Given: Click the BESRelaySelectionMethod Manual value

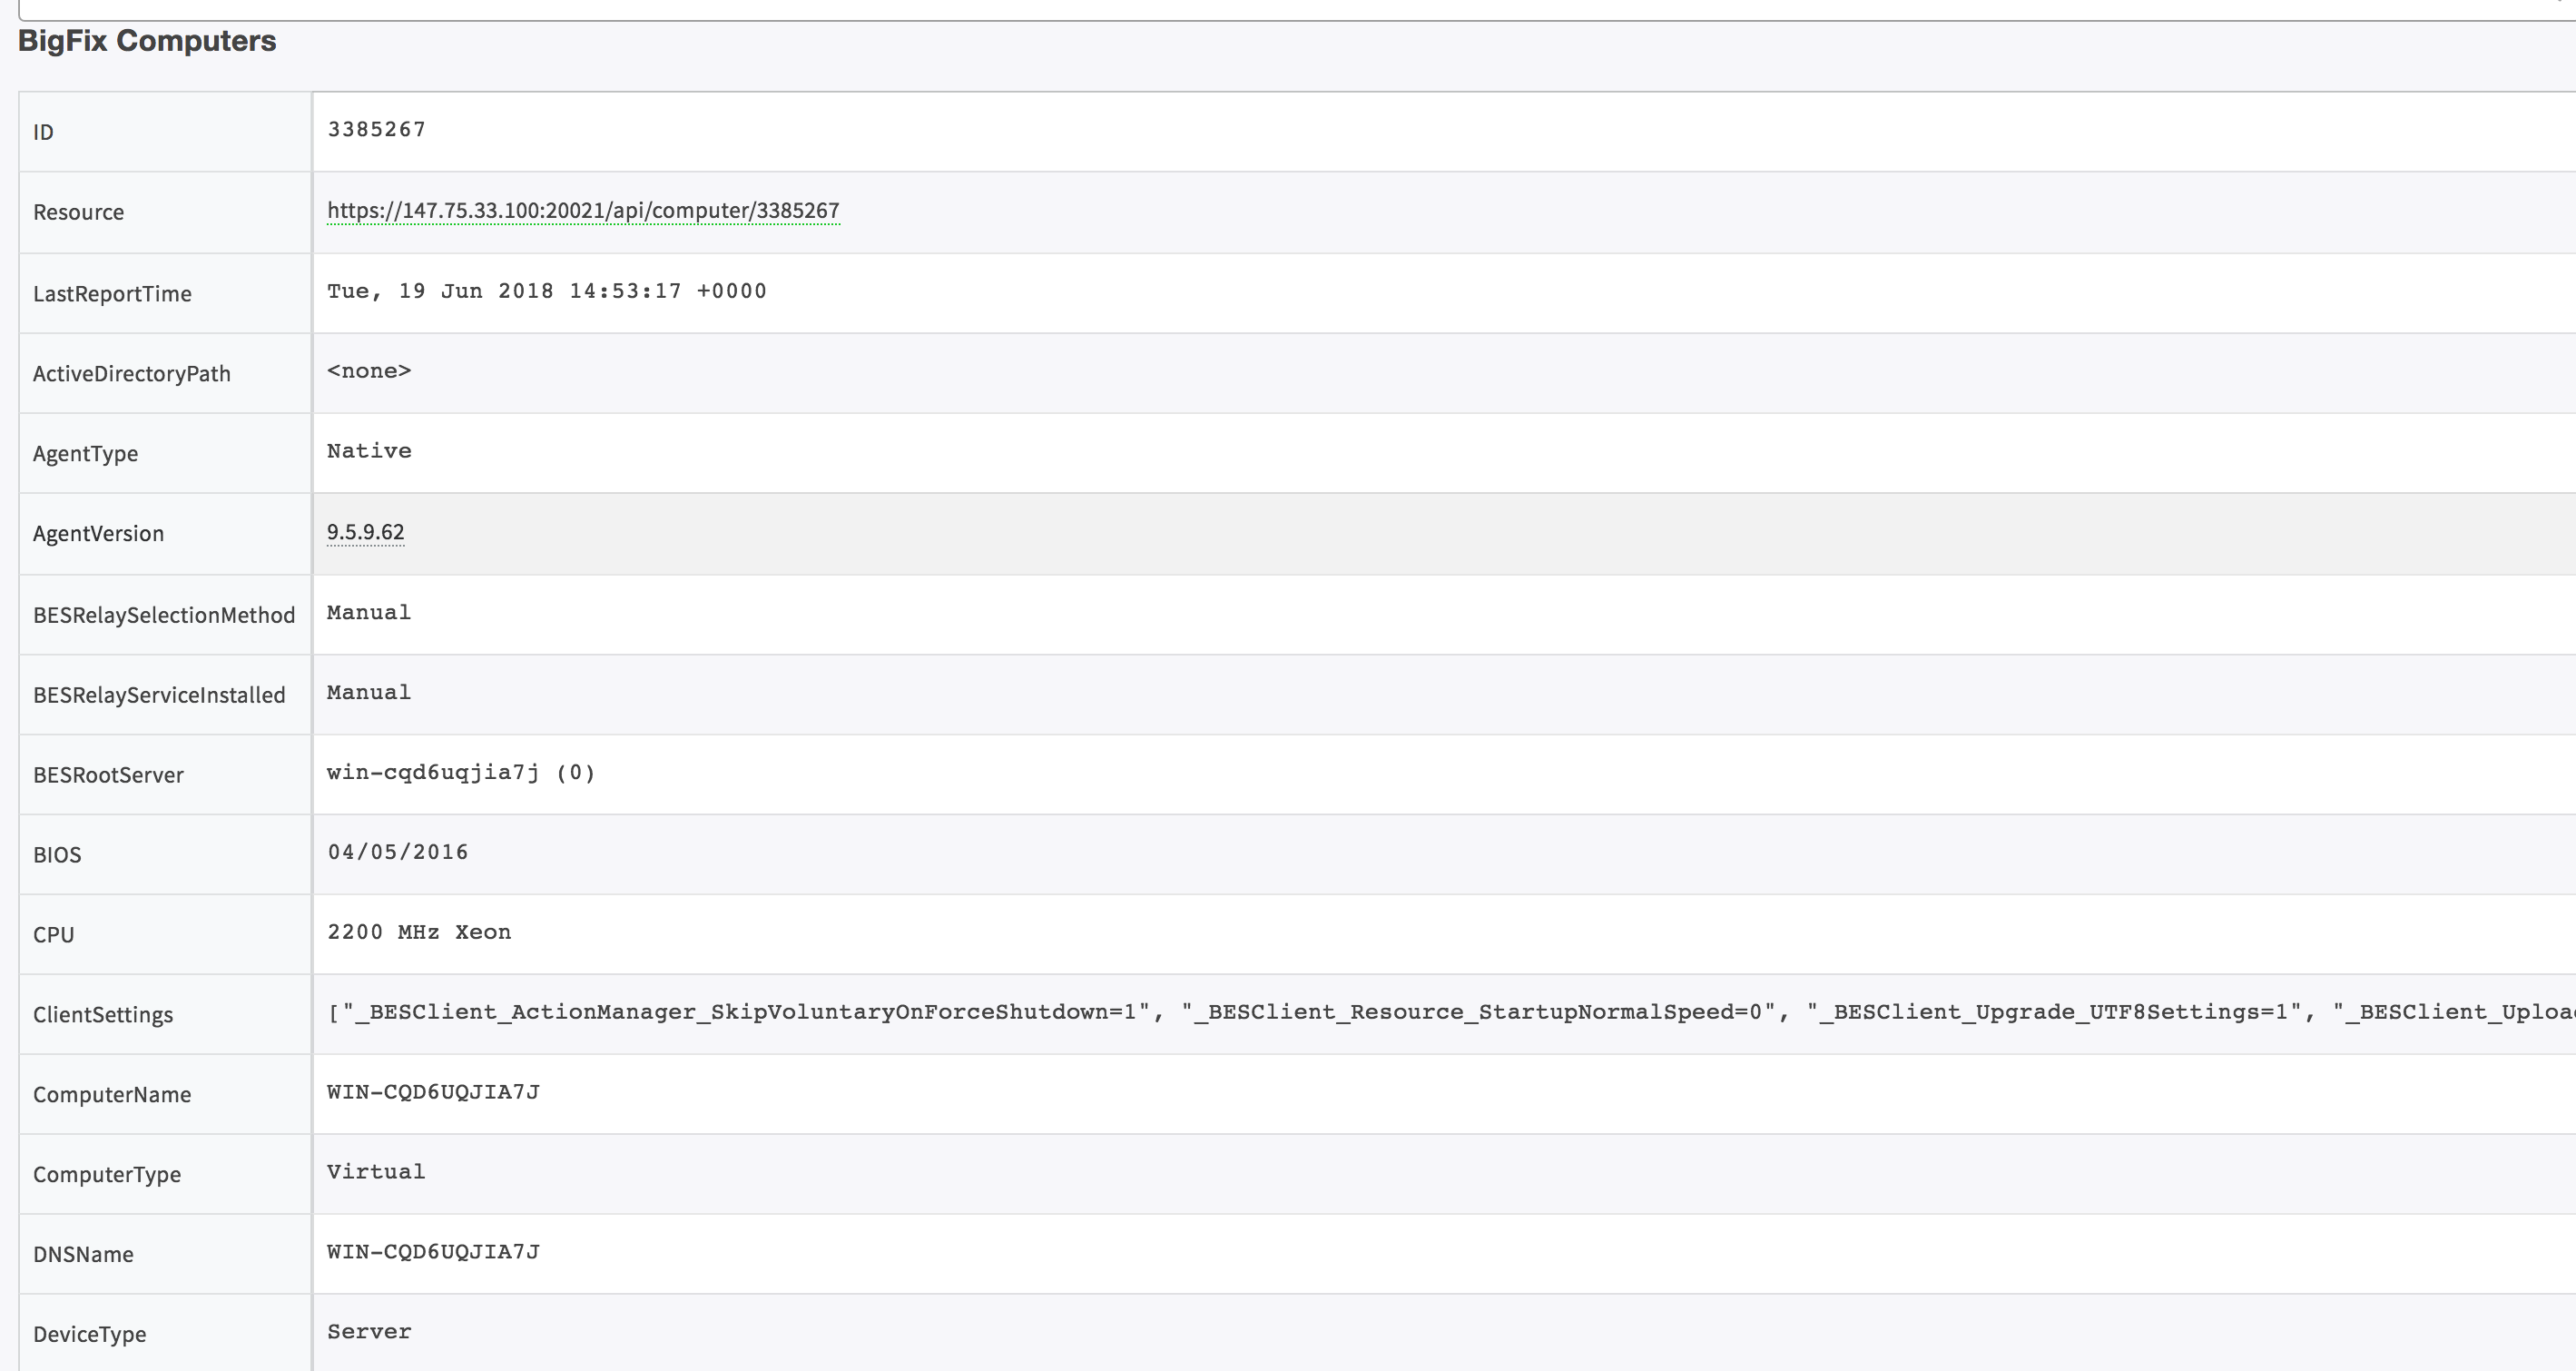Looking at the screenshot, I should pyautogui.click(x=369, y=612).
